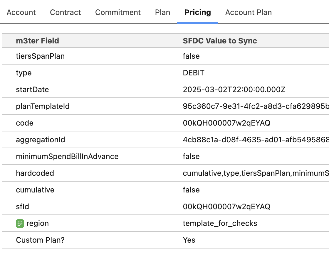
Task: Go to the Plan tab
Action: tap(162, 13)
